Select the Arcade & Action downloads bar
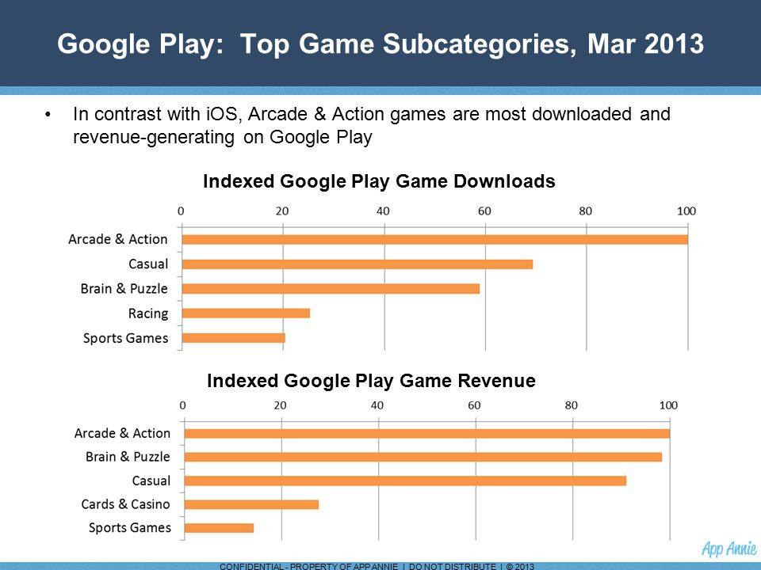The width and height of the screenshot is (761, 570). tap(435, 239)
